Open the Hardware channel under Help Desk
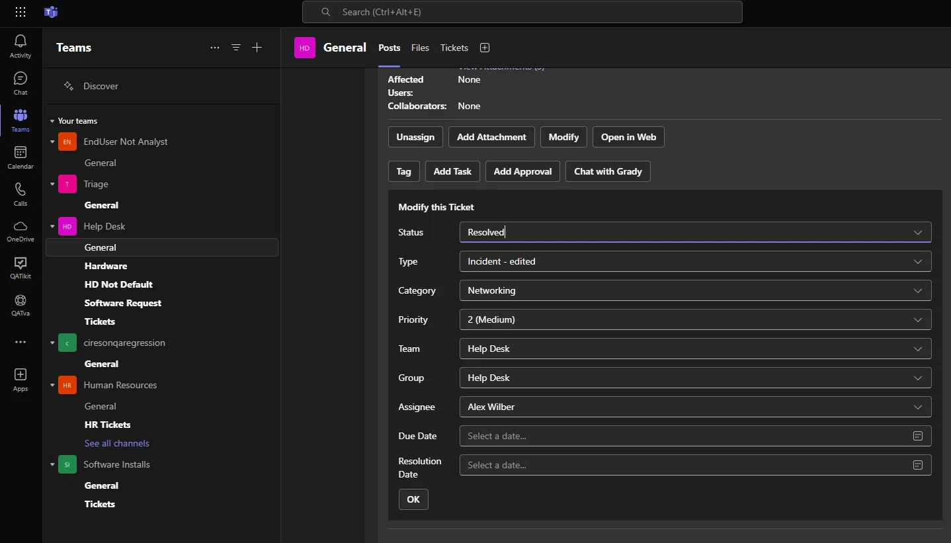Image resolution: width=951 pixels, height=543 pixels. tap(106, 266)
